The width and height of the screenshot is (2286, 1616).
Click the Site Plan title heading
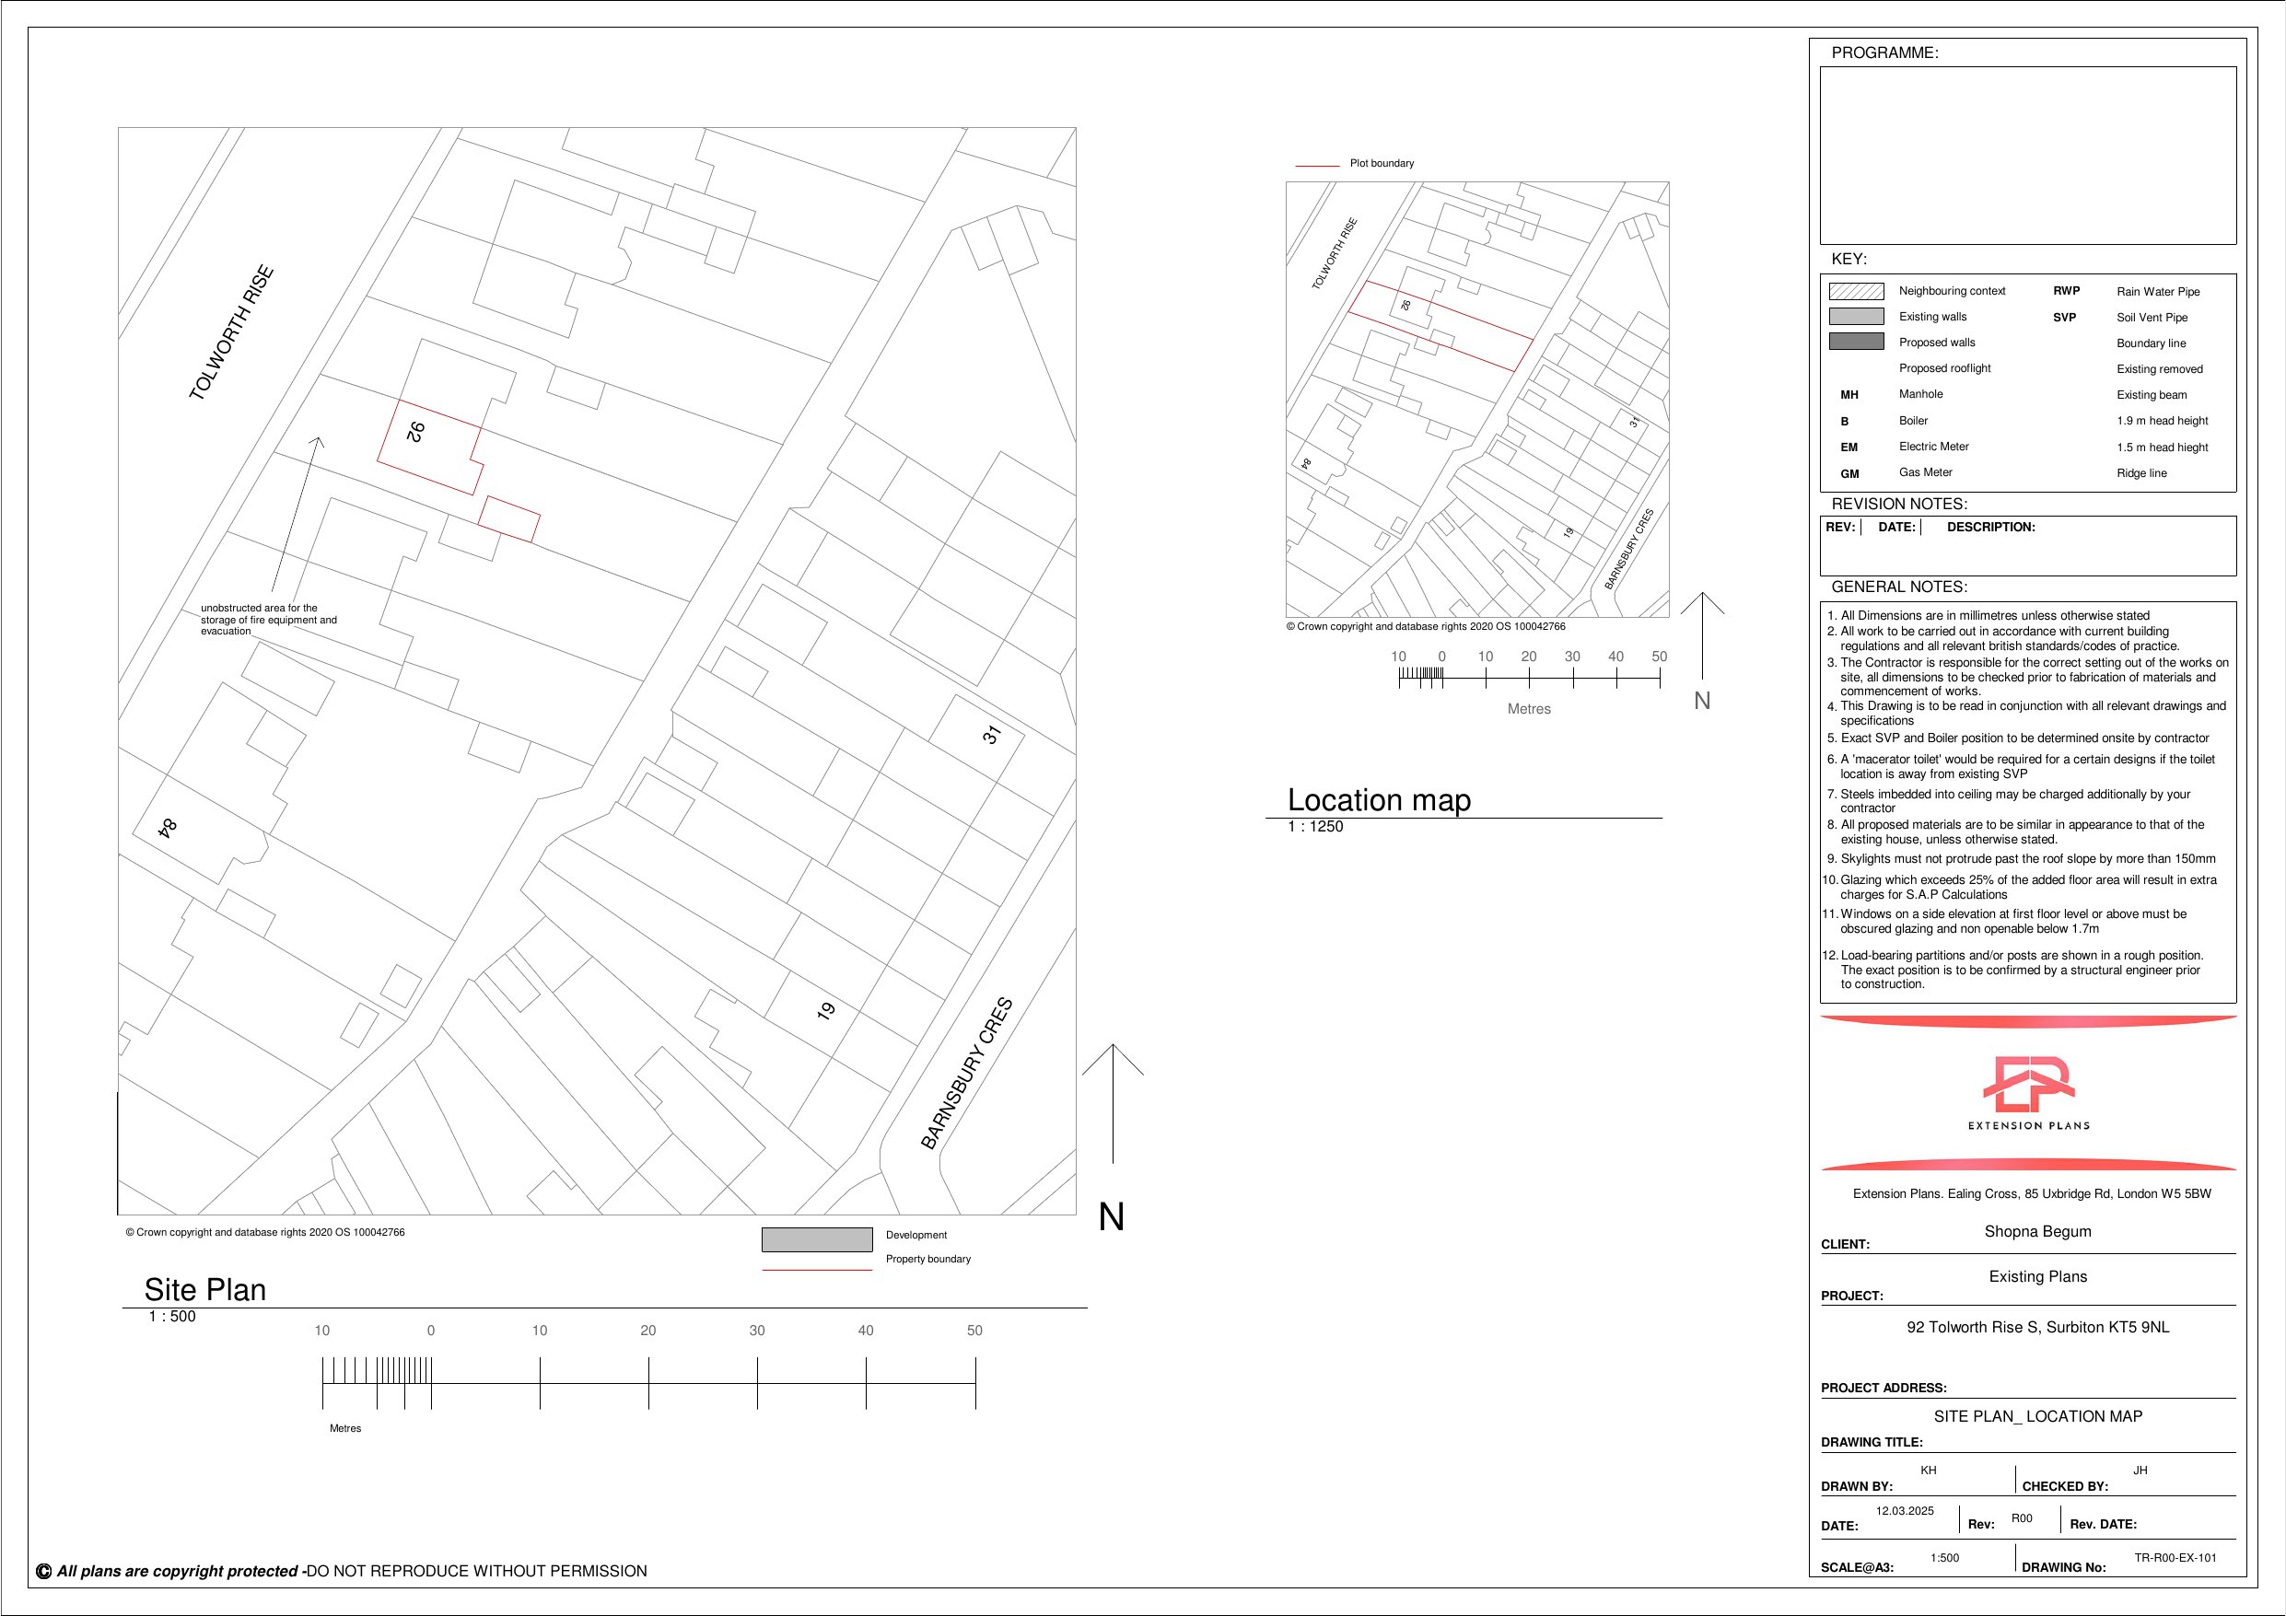pyautogui.click(x=205, y=1289)
